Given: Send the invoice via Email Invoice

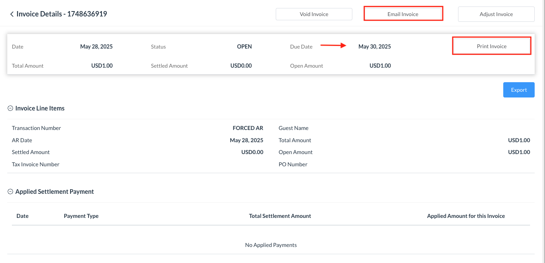Looking at the screenshot, I should 403,14.
